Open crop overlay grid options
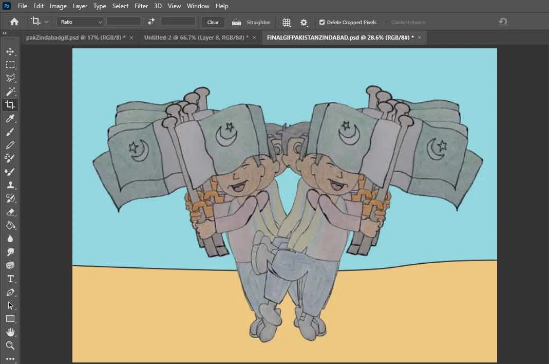 pos(287,22)
